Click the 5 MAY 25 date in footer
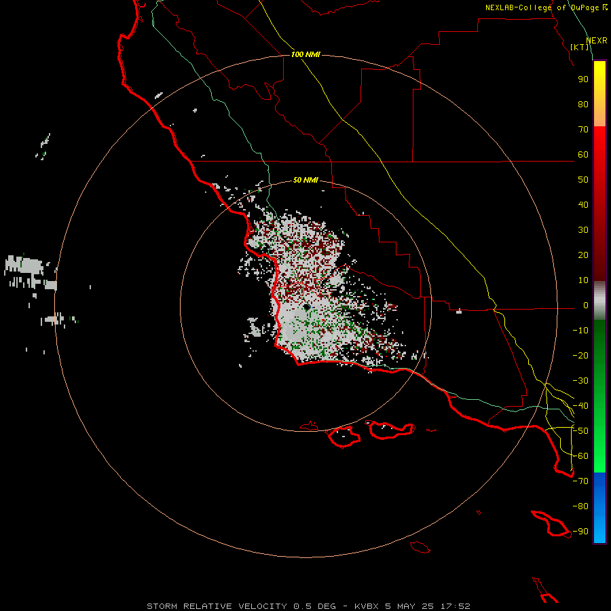The image size is (611, 611). pyautogui.click(x=409, y=606)
